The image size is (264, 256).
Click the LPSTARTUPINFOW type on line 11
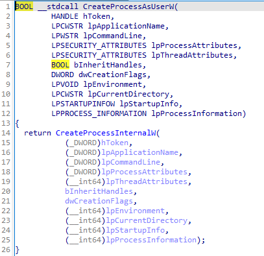[x=83, y=104]
